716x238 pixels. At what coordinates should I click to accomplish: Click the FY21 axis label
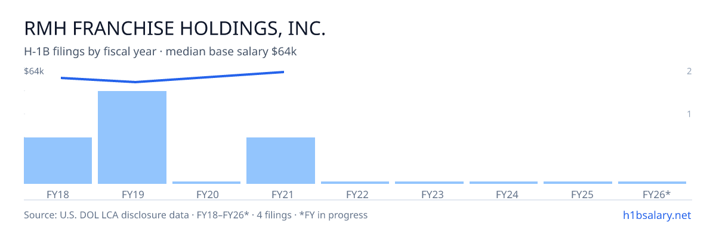pyautogui.click(x=280, y=194)
